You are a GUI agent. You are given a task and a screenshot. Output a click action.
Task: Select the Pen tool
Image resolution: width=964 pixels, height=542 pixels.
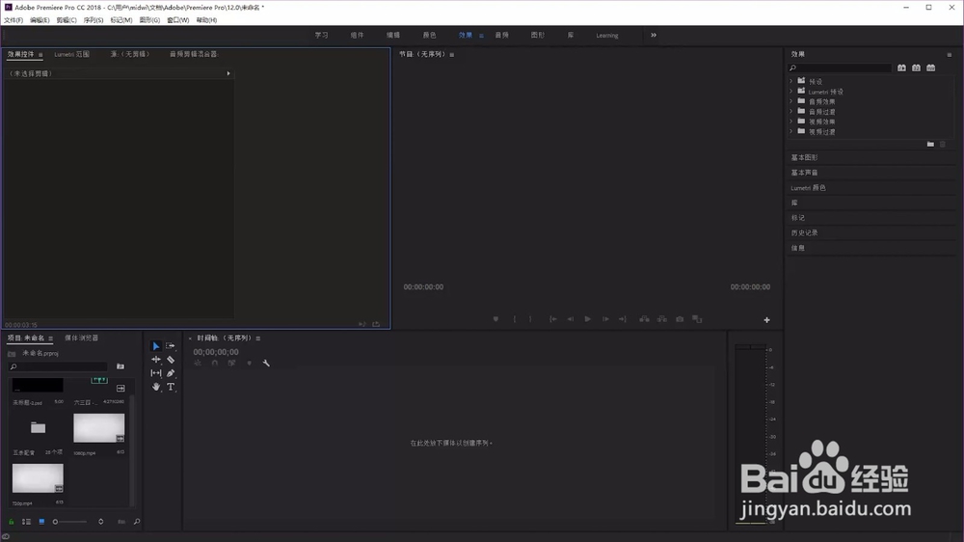(x=171, y=373)
